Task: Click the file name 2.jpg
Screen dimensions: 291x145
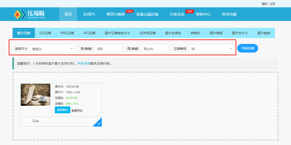Action: click(x=35, y=121)
